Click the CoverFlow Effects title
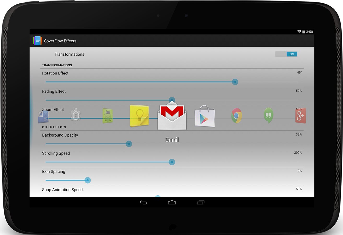This screenshot has width=343, height=235. [x=60, y=41]
